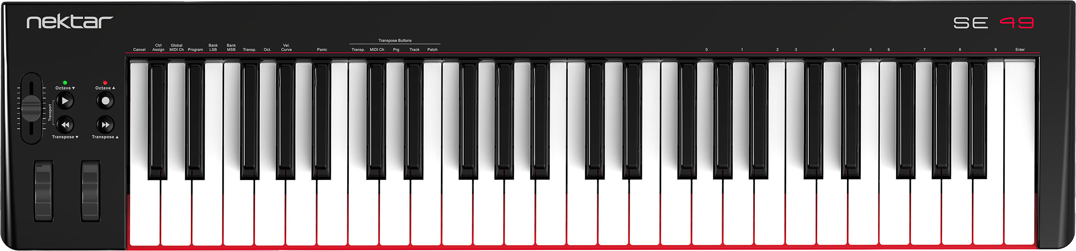Click the right modulation wheel
The width and height of the screenshot is (1076, 251).
coord(90,191)
